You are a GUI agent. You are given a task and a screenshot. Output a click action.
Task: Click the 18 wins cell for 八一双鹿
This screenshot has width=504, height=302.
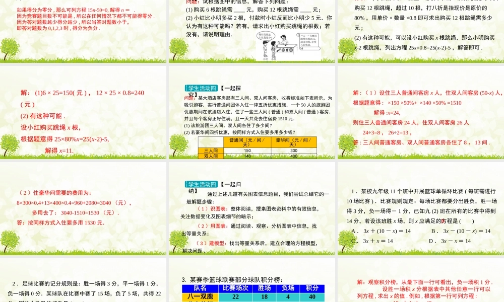pyautogui.click(x=265, y=297)
